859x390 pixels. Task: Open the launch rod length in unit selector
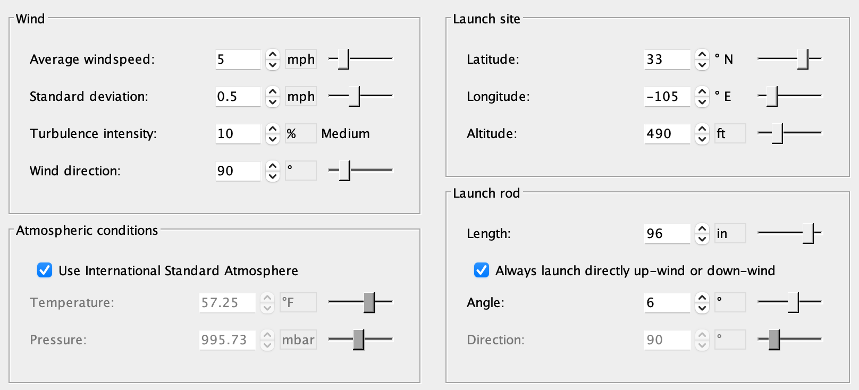730,233
